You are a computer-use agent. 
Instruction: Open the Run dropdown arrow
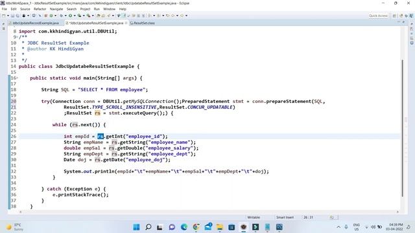pos(75,16)
